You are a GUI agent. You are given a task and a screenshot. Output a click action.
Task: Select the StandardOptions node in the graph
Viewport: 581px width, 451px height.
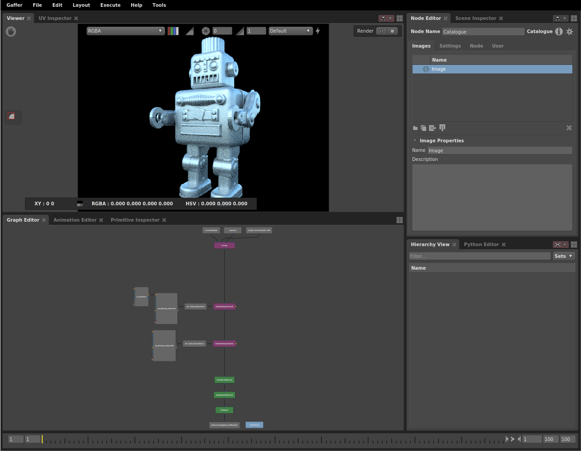[224, 380]
